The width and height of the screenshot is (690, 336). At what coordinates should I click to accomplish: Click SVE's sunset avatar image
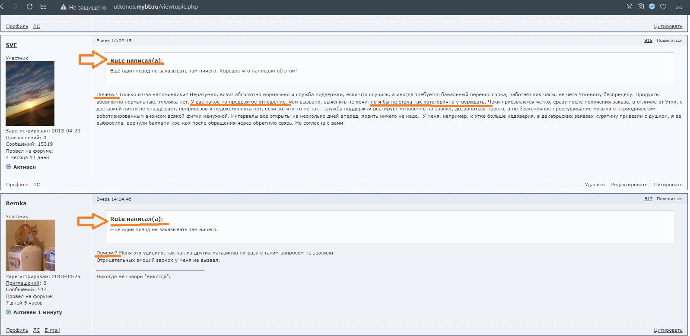tap(30, 93)
